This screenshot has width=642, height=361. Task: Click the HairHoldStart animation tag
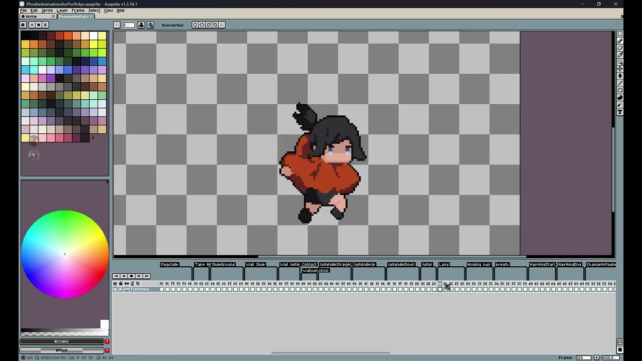coord(542,265)
